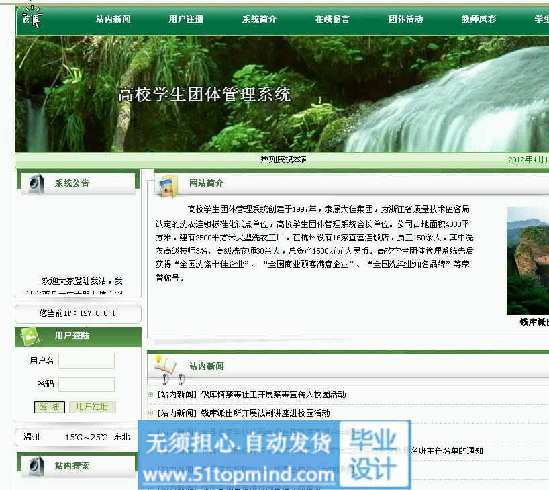Click the 温州 weather city text
Viewport: 549px width, 490px height.
[x=32, y=437]
